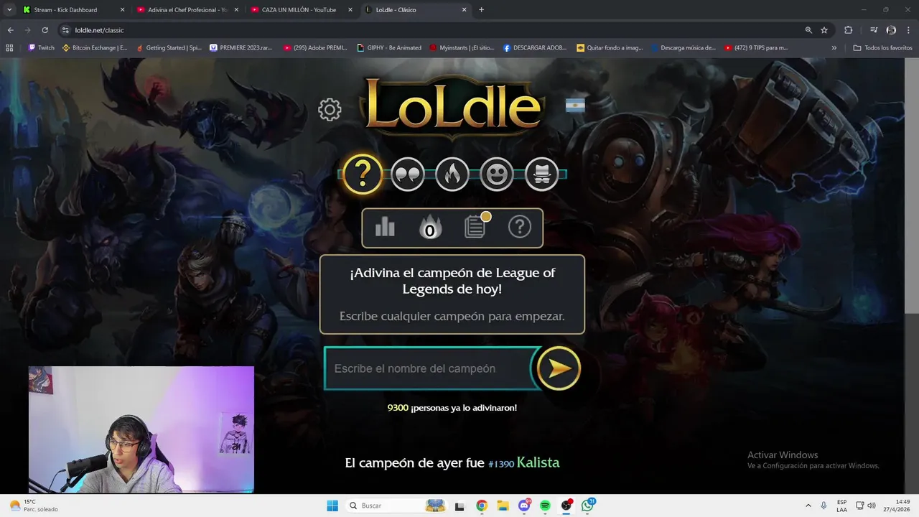919x517 pixels.
Task: Open the Todos los favoritos folder
Action: point(882,48)
